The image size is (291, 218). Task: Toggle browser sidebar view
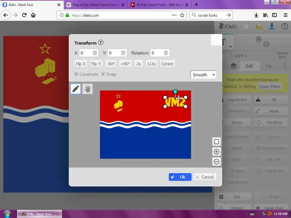(x=275, y=15)
